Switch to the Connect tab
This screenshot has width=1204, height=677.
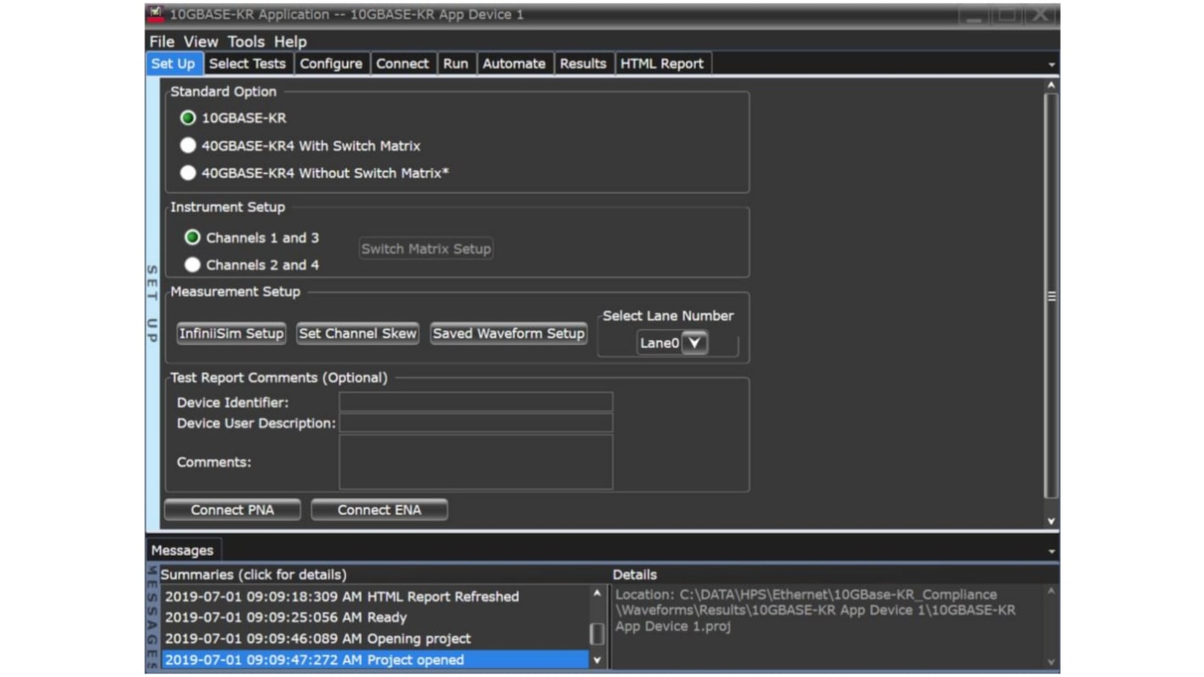[x=403, y=64]
